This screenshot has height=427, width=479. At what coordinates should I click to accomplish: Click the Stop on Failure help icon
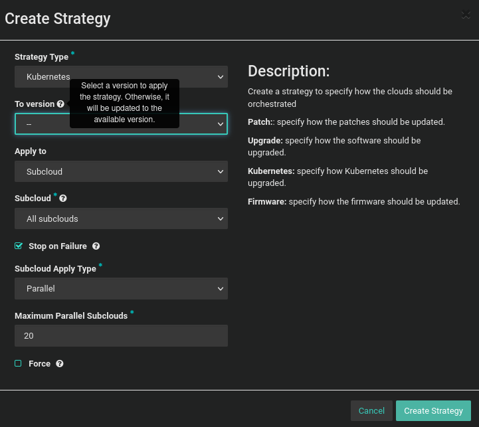pyautogui.click(x=96, y=246)
